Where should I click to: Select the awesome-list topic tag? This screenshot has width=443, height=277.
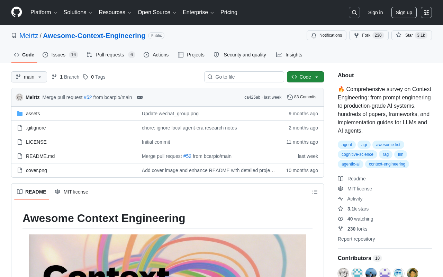(x=388, y=145)
